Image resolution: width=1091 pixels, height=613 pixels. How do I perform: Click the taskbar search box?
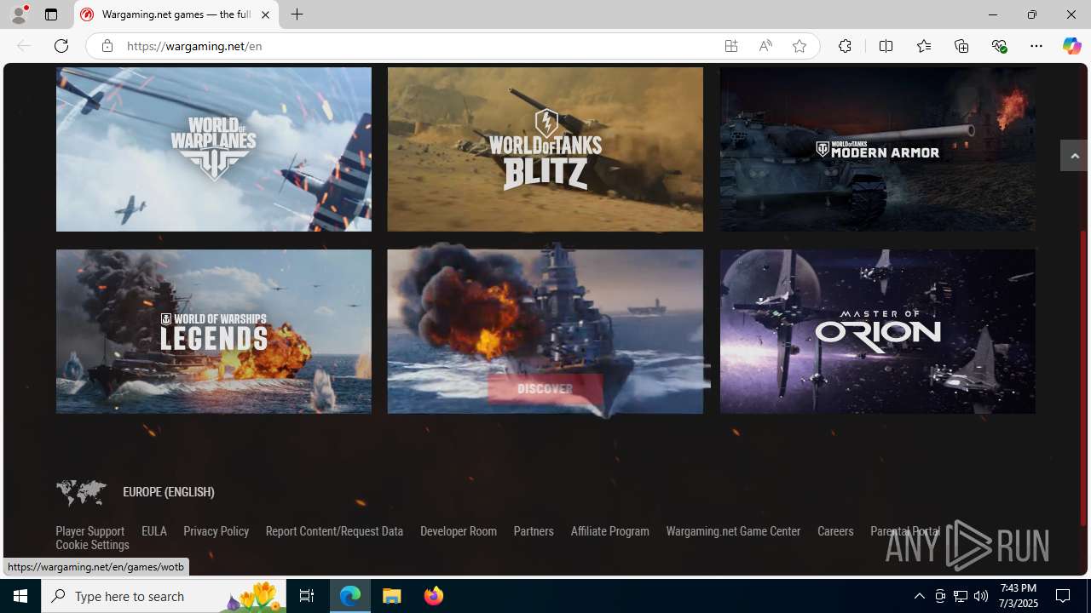click(x=164, y=596)
